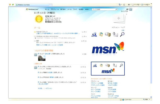Click the Add to Favorites star icon
160x104 pixels.
pos(13,5)
